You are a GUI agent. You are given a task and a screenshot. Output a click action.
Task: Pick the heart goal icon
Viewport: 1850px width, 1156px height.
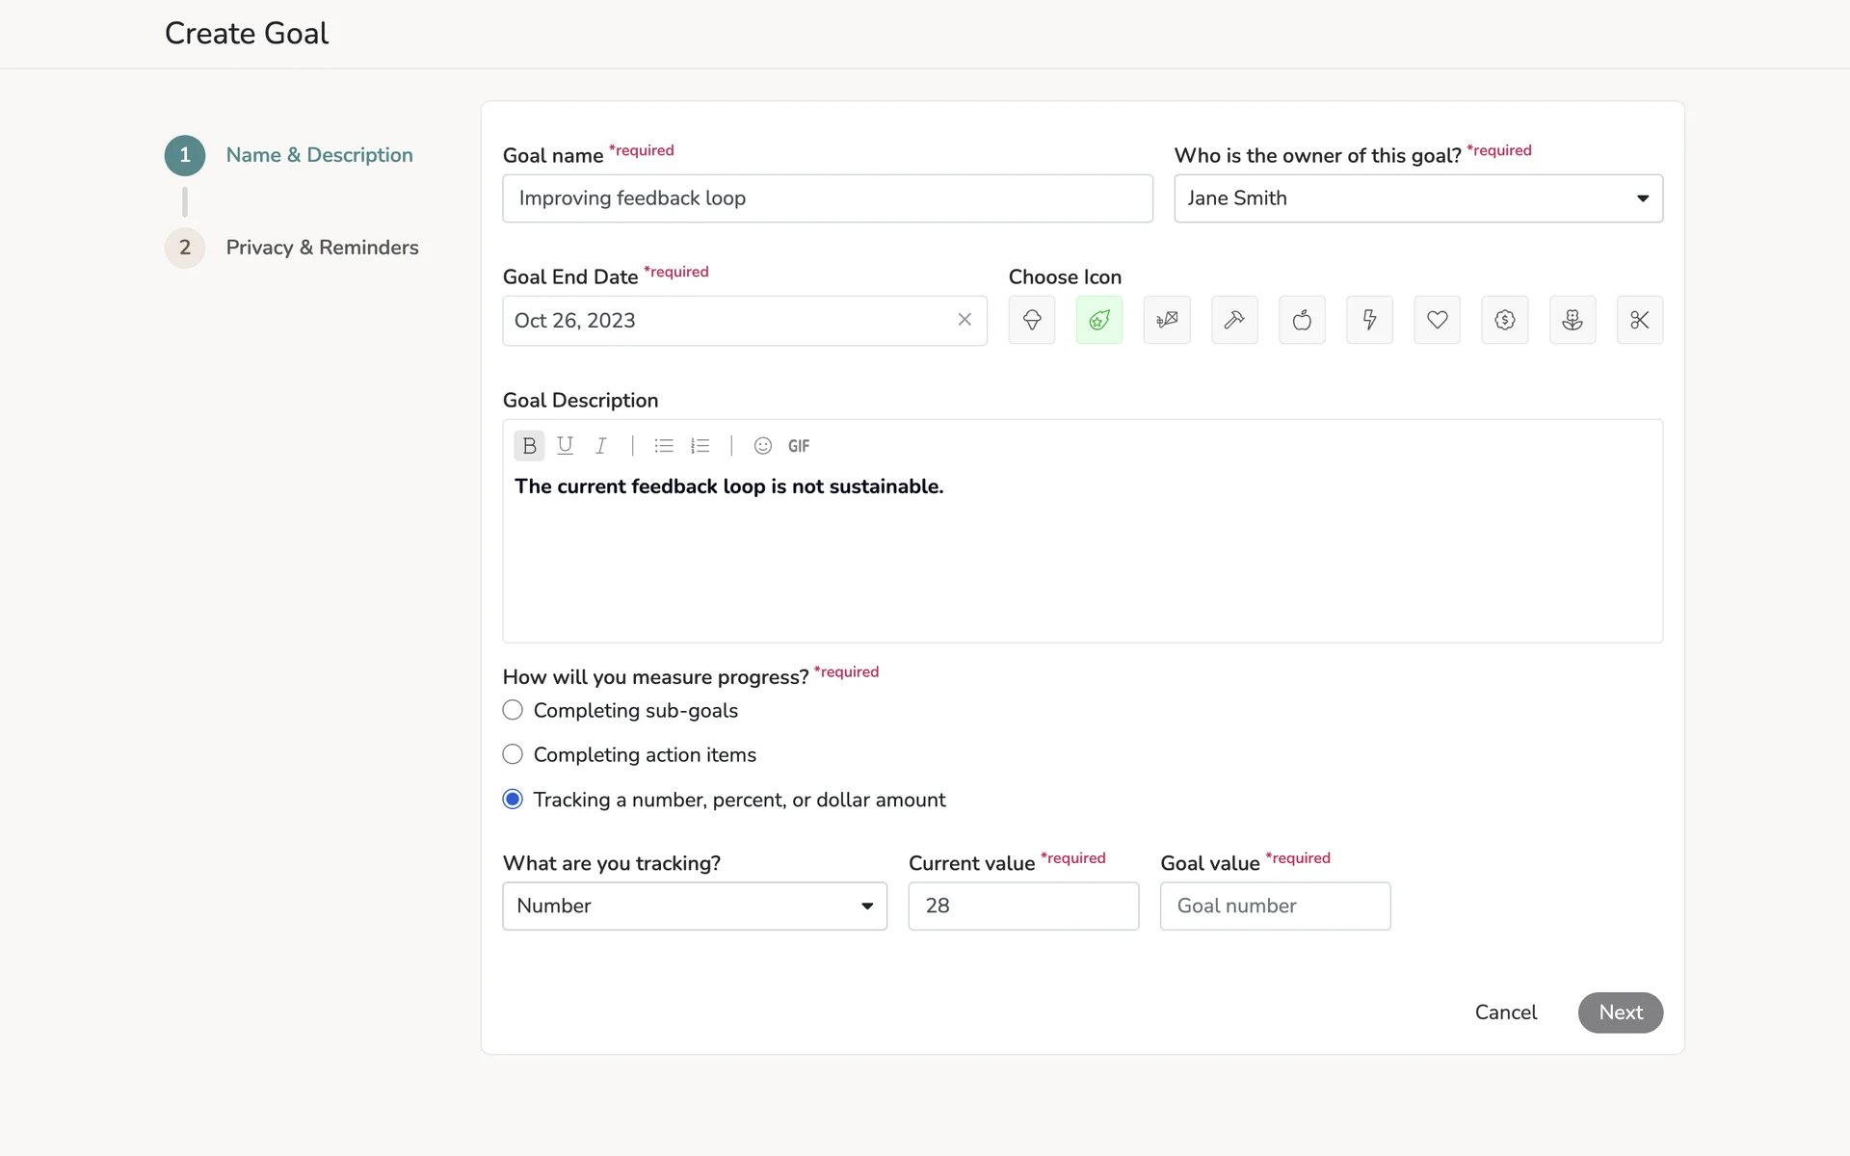tap(1437, 320)
